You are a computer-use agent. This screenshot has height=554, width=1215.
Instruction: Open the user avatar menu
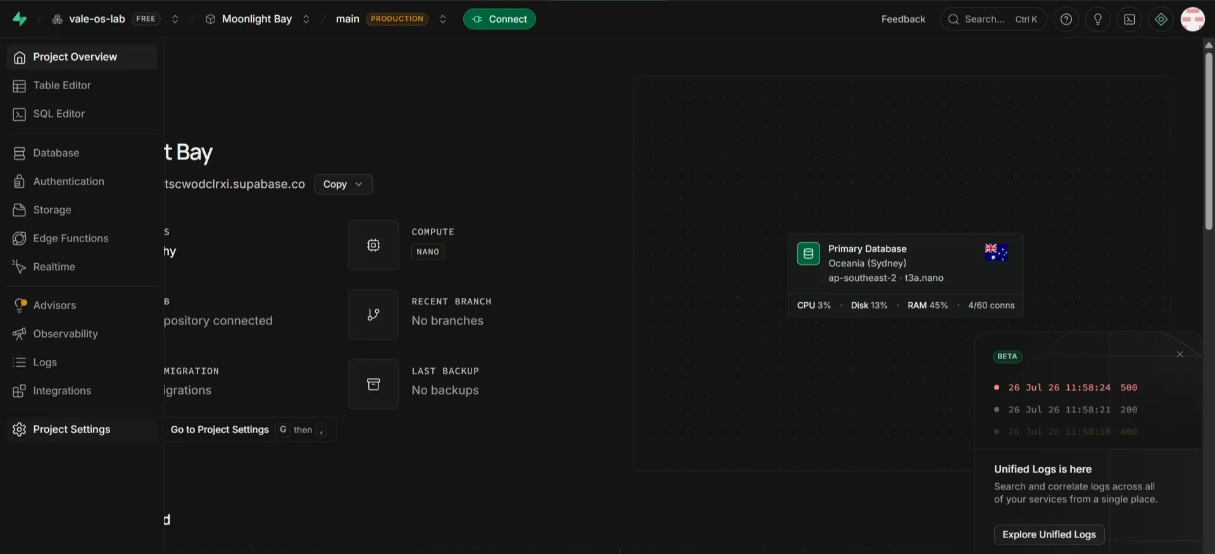[1193, 19]
